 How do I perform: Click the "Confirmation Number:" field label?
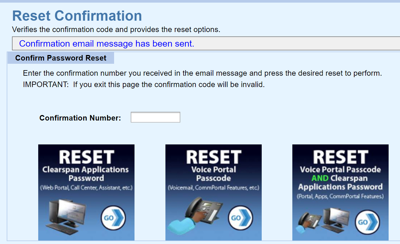pyautogui.click(x=80, y=118)
